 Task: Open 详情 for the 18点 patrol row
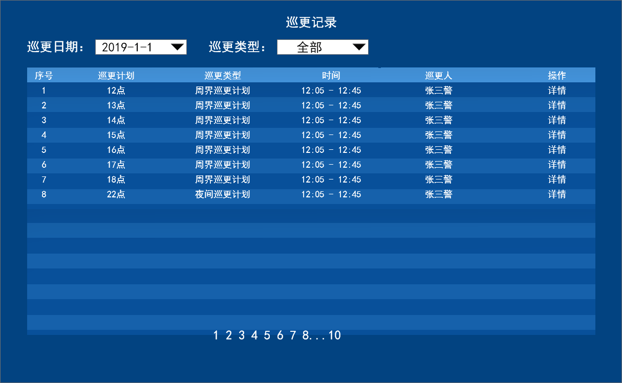(556, 179)
